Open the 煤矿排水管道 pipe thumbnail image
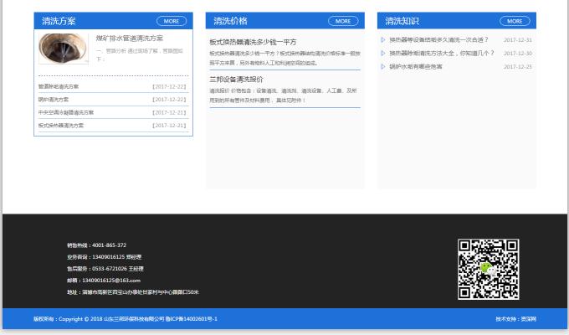 tap(64, 49)
